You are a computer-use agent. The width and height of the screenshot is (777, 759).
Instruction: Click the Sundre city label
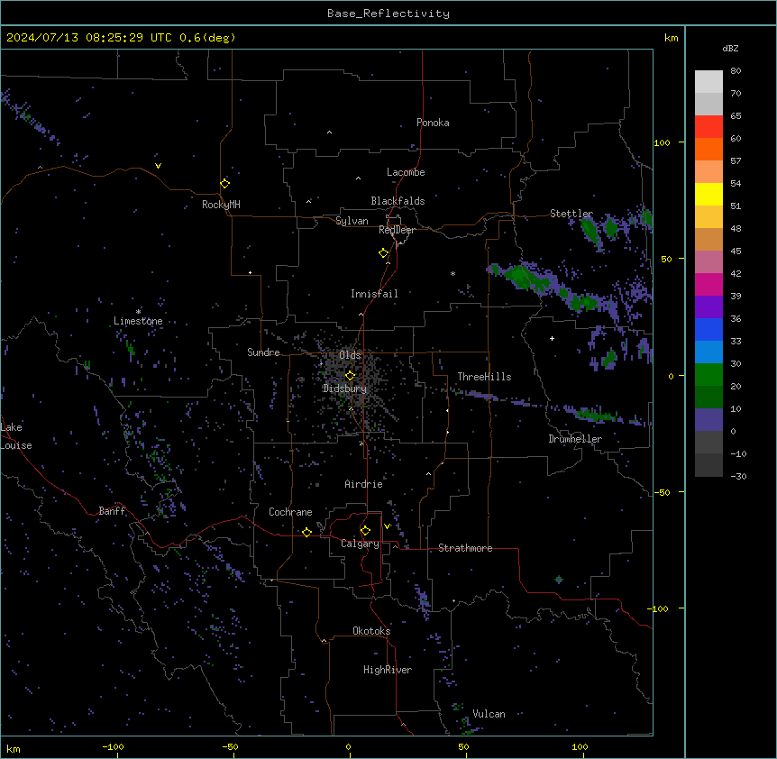pyautogui.click(x=263, y=352)
